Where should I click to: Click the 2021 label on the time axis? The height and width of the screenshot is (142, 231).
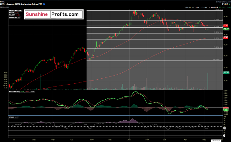click(129, 139)
